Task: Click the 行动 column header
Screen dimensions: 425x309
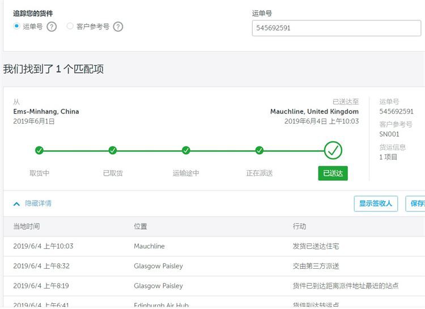Action: (x=299, y=226)
